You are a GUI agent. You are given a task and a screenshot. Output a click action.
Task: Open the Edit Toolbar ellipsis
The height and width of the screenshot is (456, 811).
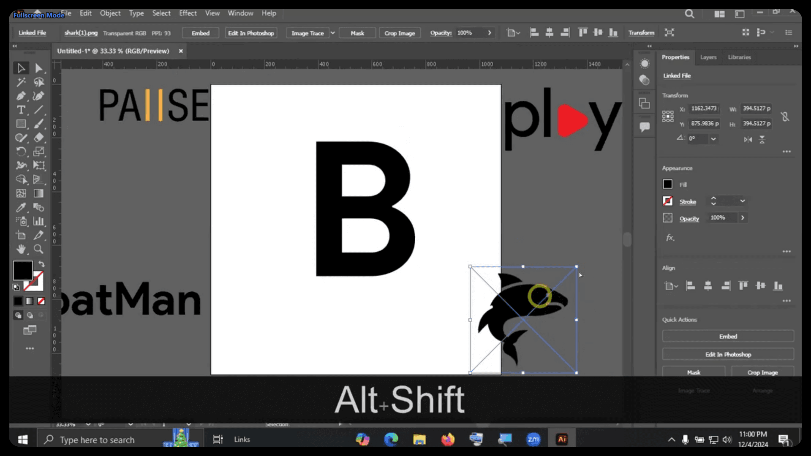[x=30, y=348]
